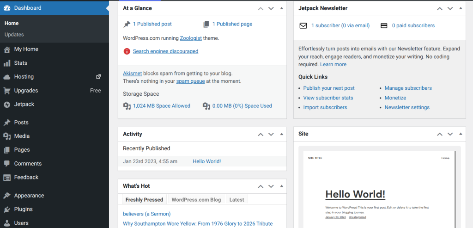Click the media icon beside Space Allowed
This screenshot has height=228, width=473.
click(127, 106)
